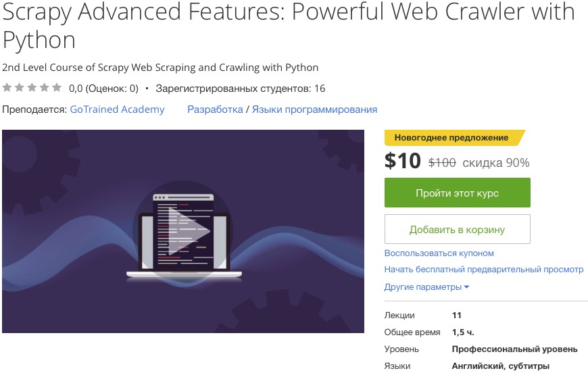Click the '0,0 (Оценок: 0)' rating text
Screen dimensions: 588x375
[103, 89]
